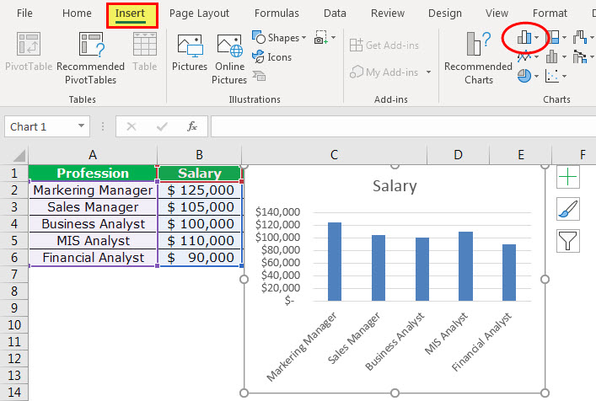The width and height of the screenshot is (596, 401).
Task: Select the Salary chart title
Action: [395, 186]
